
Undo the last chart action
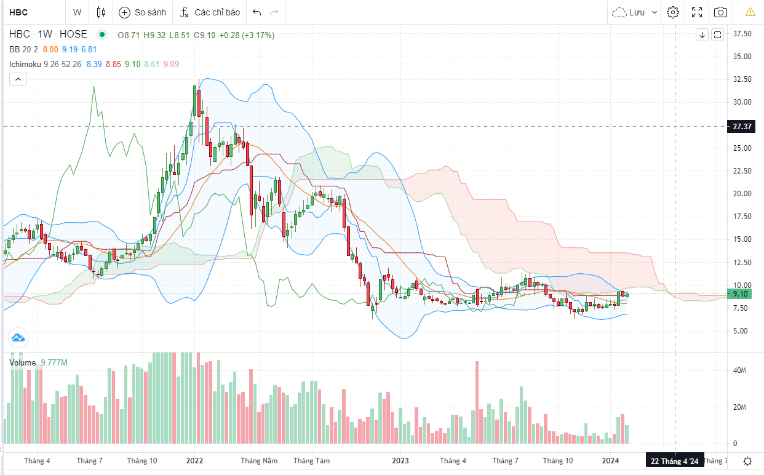[257, 12]
